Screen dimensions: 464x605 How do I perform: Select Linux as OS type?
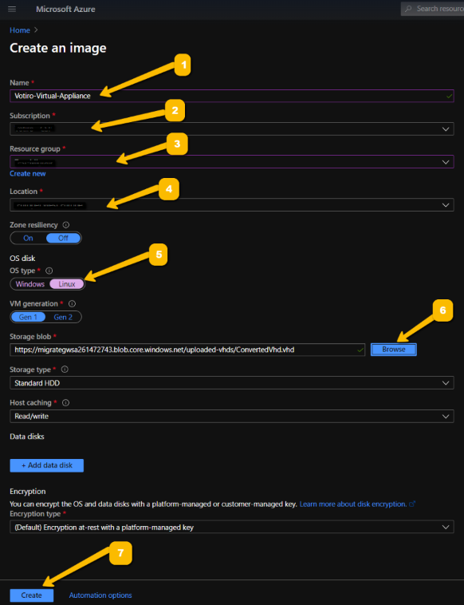pyautogui.click(x=67, y=284)
